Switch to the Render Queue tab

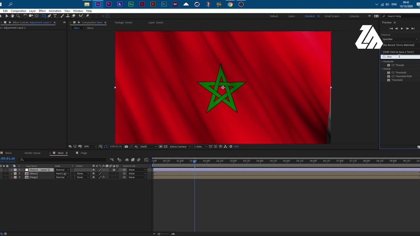(x=32, y=153)
